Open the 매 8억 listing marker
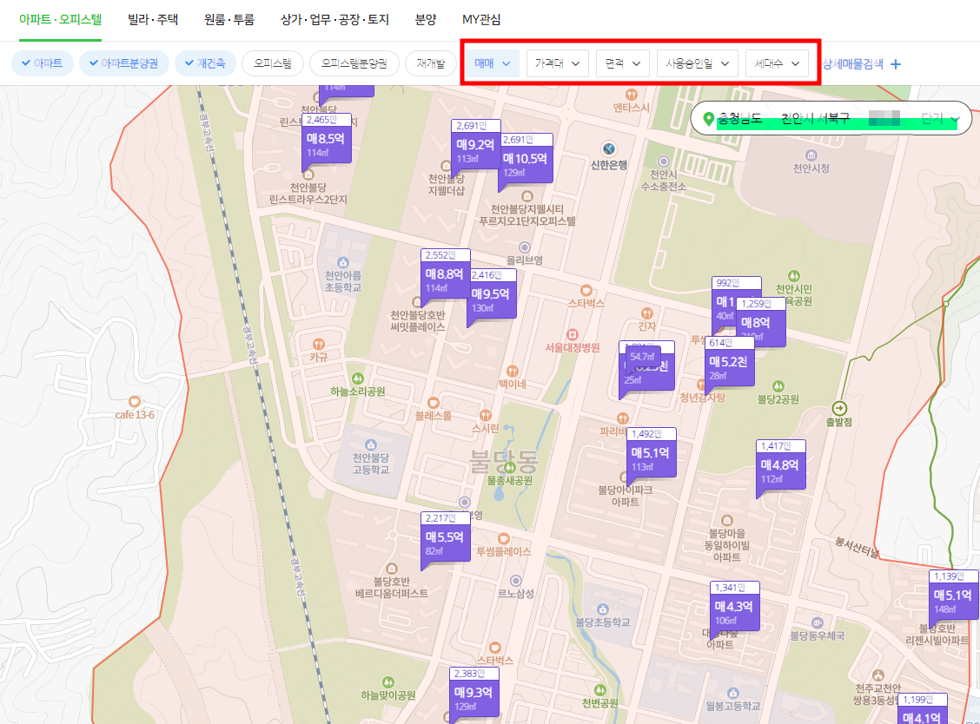This screenshot has height=724, width=980. coord(760,323)
